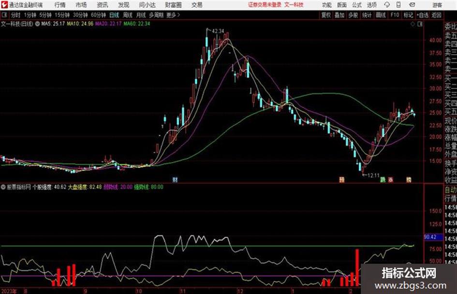Select the 日线 daily chart tab

pyautogui.click(x=114, y=15)
